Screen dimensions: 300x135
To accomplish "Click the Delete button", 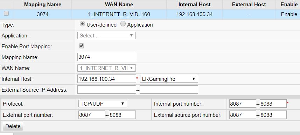I will point(13,126).
